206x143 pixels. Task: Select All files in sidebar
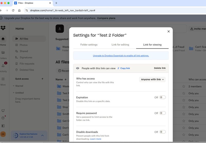click(29, 39)
